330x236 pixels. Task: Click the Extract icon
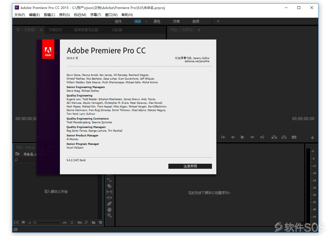click(x=284, y=137)
